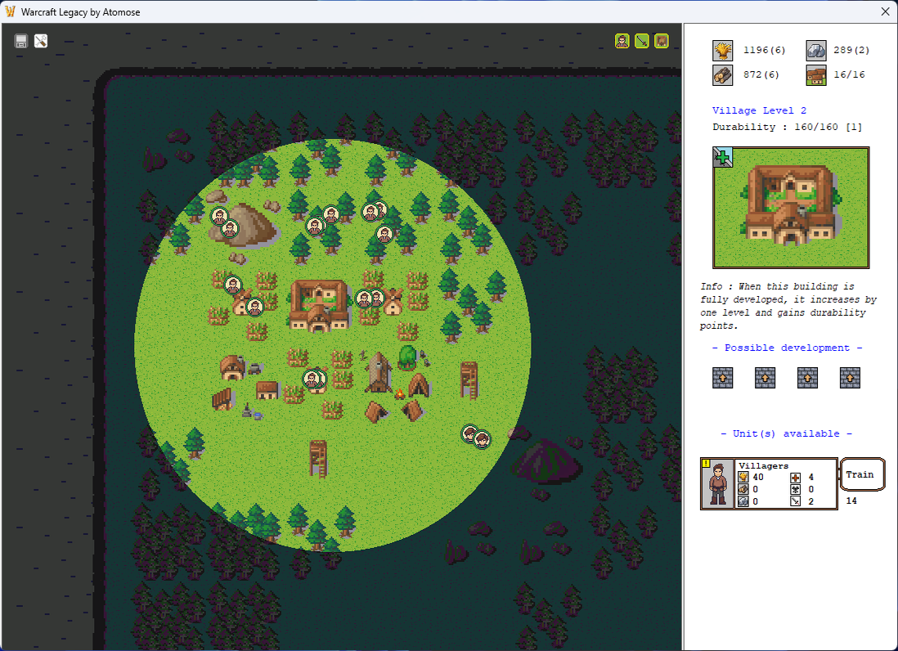Click the yellow exclamation mark on villager portrait
Viewport: 898px width, 651px height.
click(706, 463)
